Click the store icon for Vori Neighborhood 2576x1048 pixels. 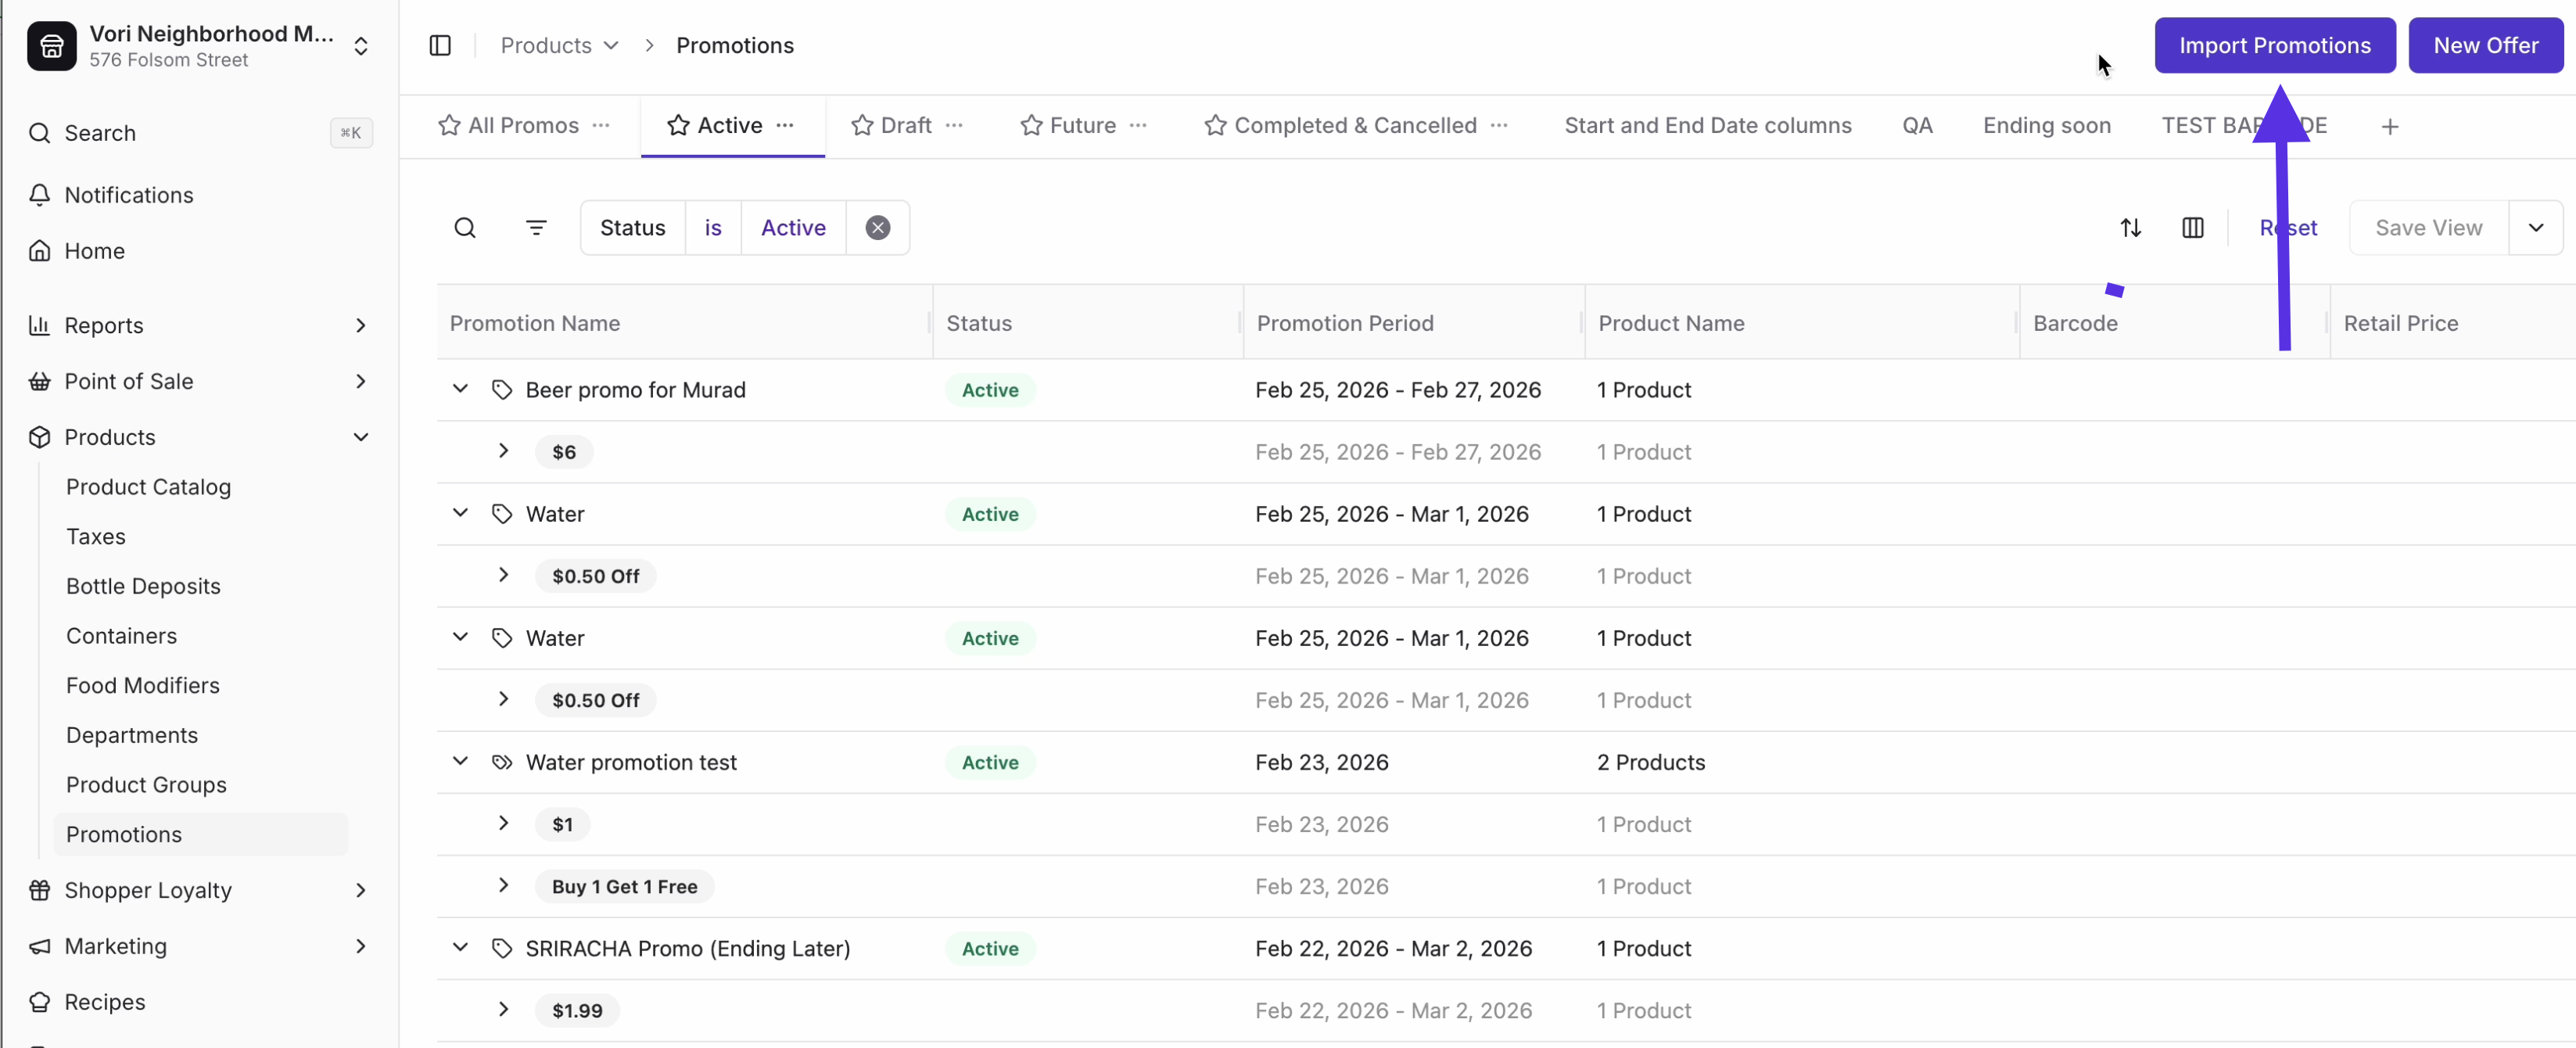(x=51, y=45)
